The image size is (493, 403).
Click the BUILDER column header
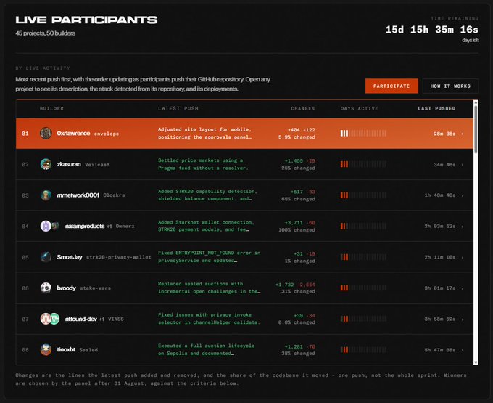51,108
